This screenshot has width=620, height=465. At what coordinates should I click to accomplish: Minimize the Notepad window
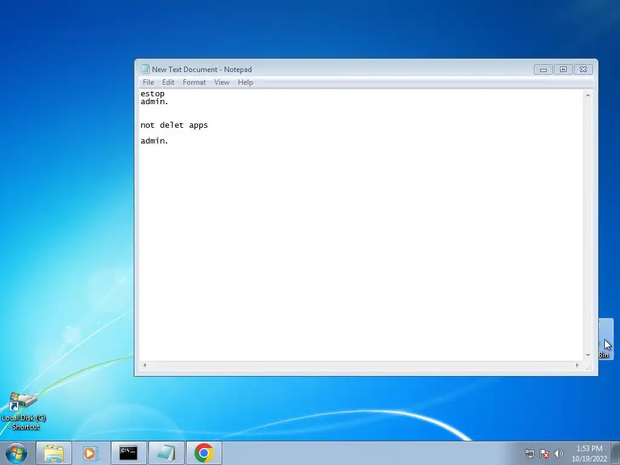[x=543, y=70]
